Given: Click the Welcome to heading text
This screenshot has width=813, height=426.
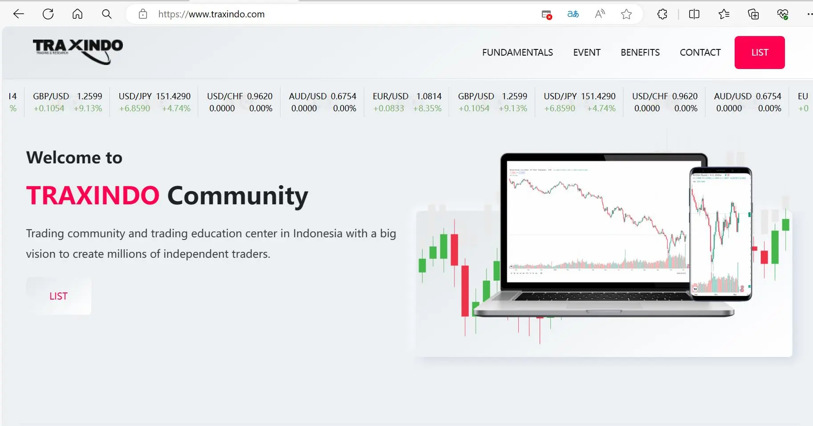Looking at the screenshot, I should tap(74, 158).
